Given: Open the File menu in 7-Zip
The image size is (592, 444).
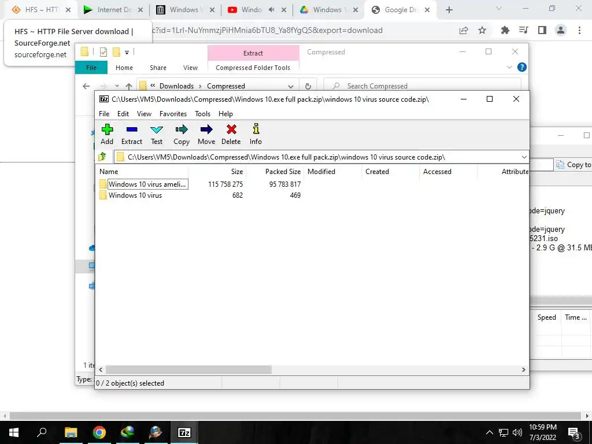Looking at the screenshot, I should coord(104,114).
